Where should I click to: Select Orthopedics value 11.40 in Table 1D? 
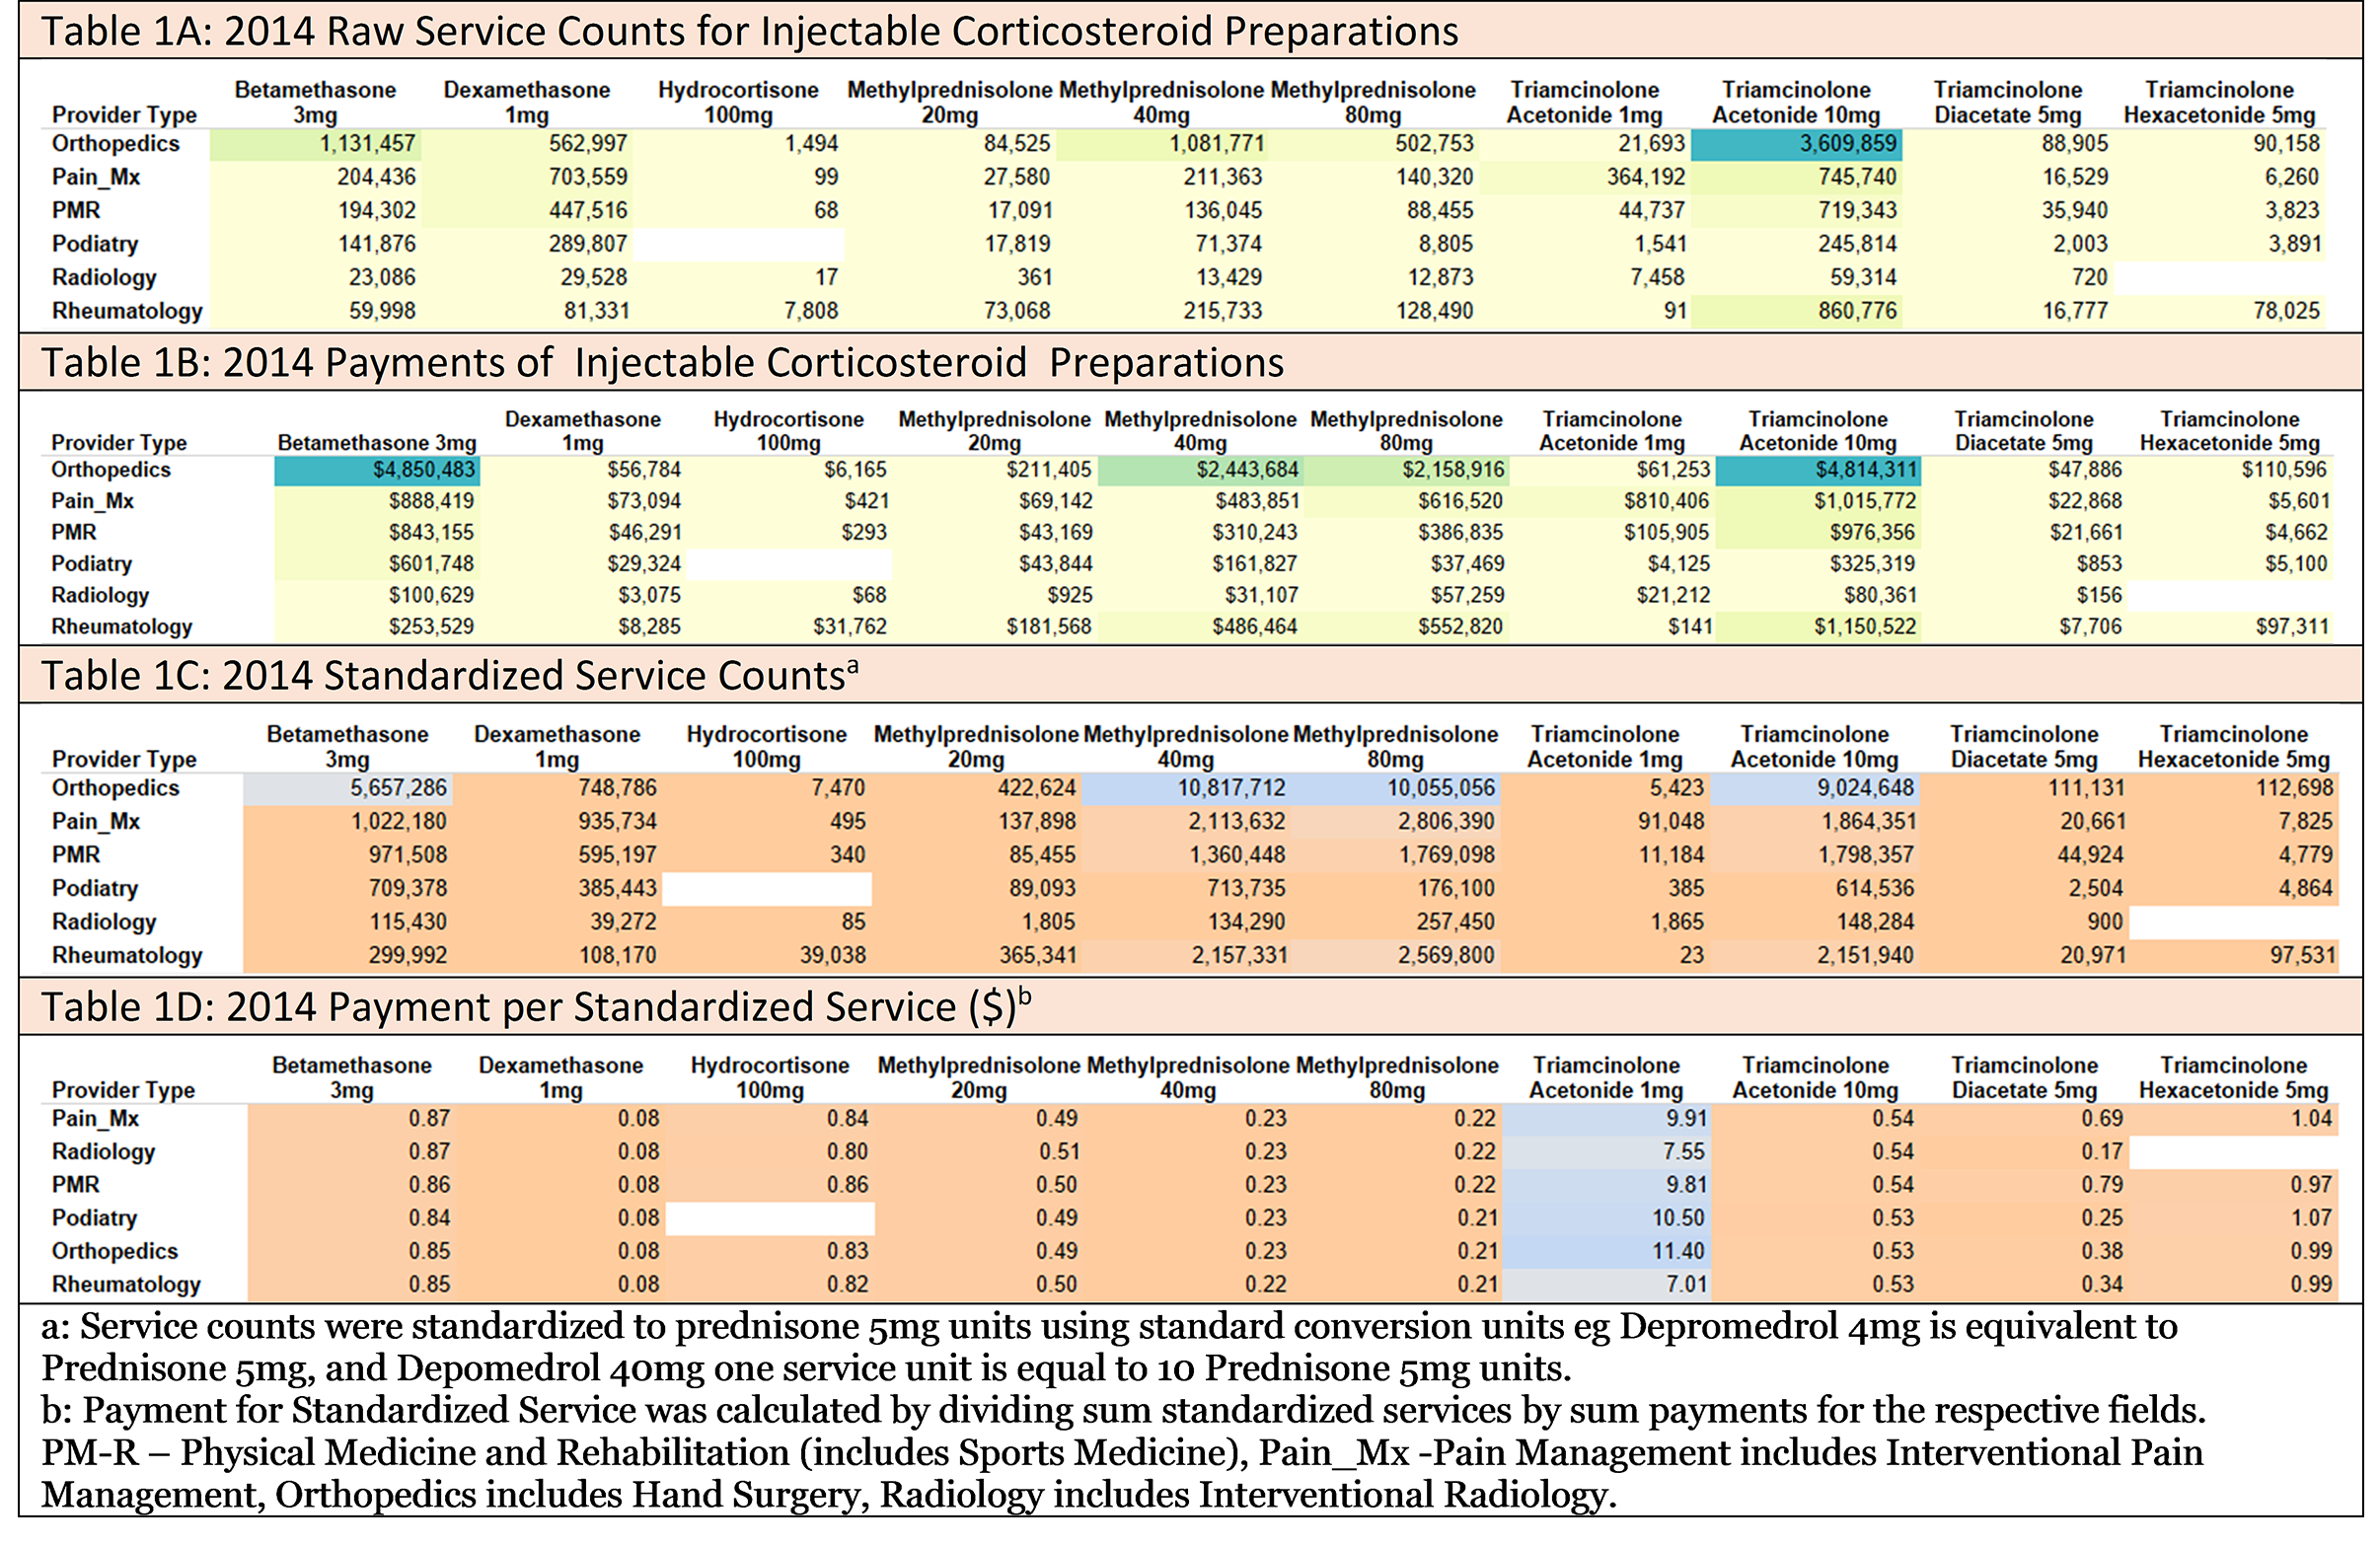(1677, 1251)
